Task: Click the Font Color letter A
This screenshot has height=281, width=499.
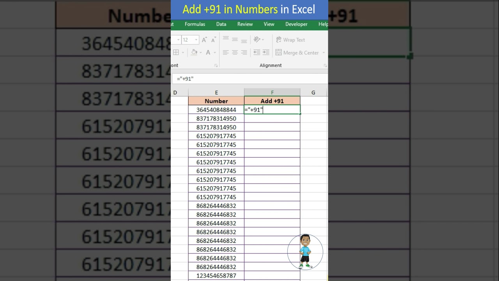Action: coord(208,52)
